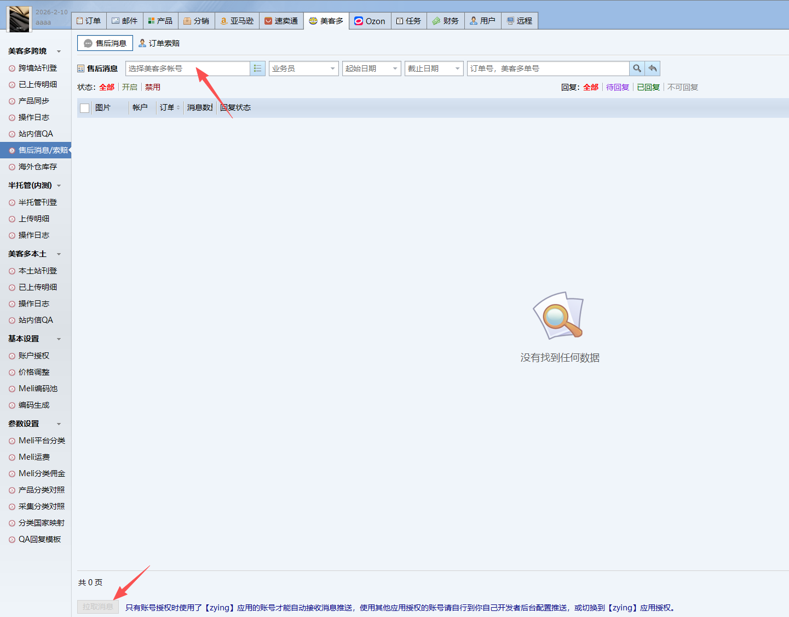
Task: Open the 远程 remote tab
Action: pos(520,21)
